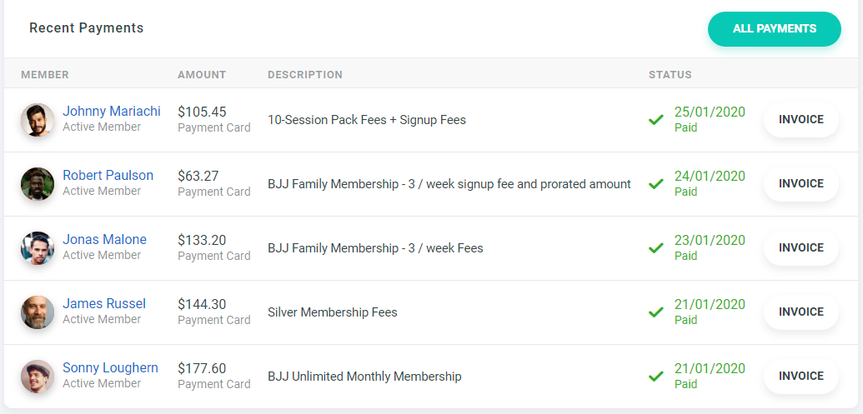Open the invoice for Jonas Malone

tap(800, 248)
